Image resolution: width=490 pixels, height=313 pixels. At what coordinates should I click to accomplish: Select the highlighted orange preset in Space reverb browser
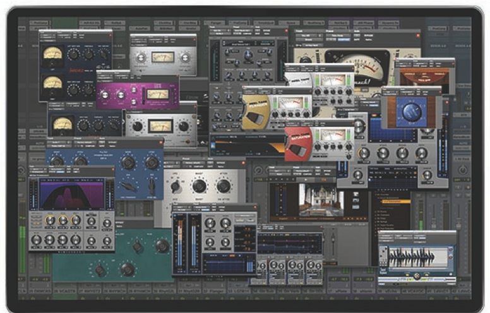point(395,202)
